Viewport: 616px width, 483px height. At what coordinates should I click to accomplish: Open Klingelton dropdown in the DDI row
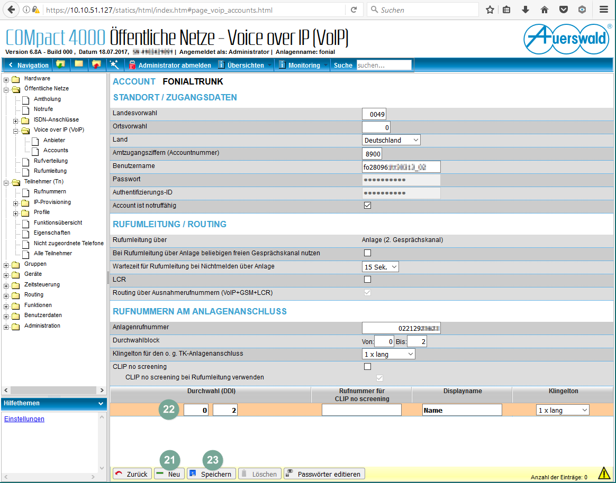click(563, 410)
